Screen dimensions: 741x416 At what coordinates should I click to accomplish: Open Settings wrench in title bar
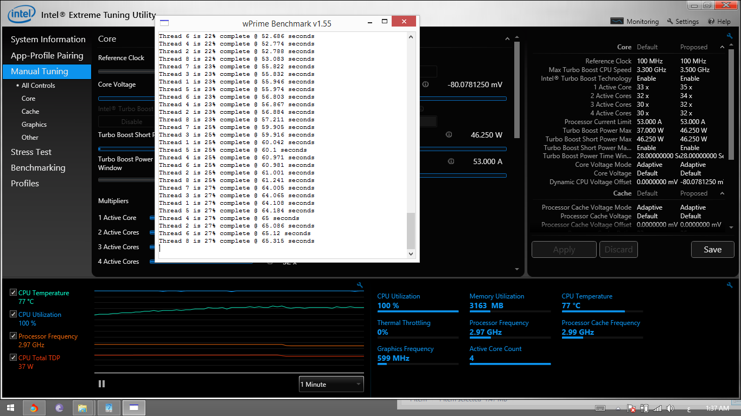[670, 22]
